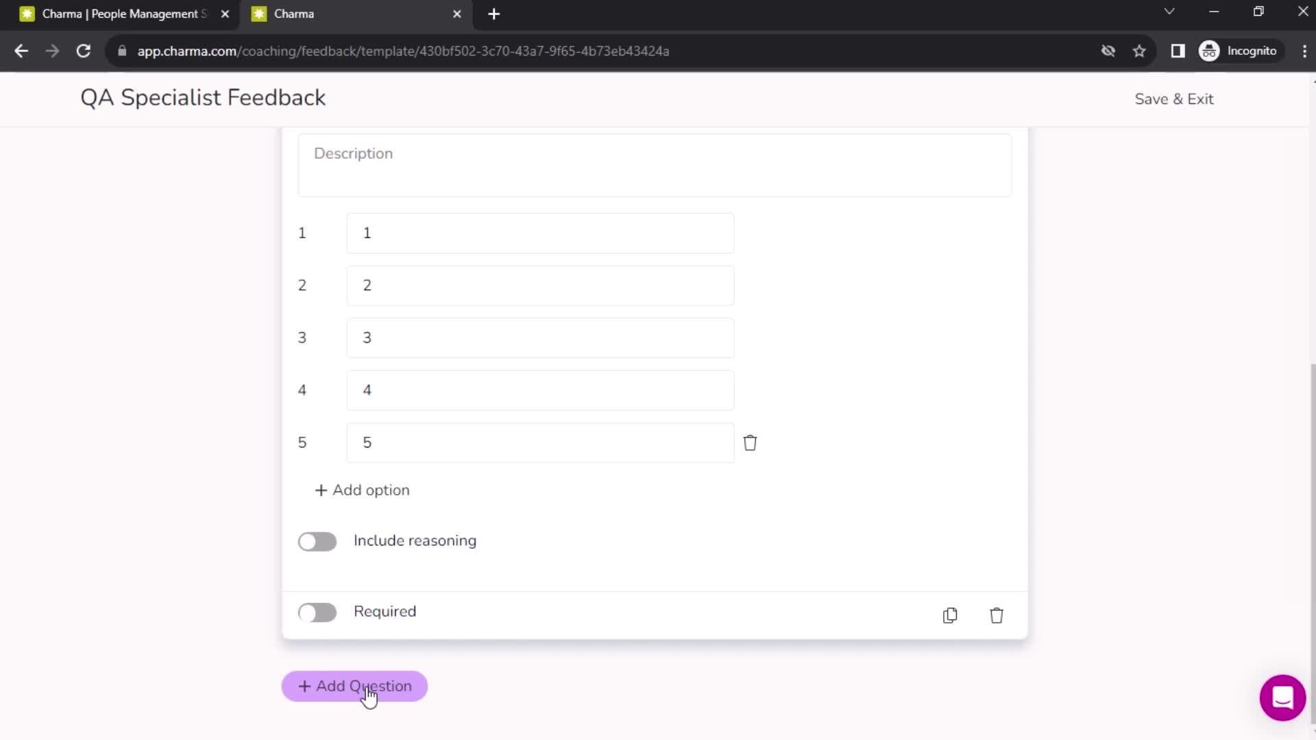
Task: Click Add option link
Action: (362, 490)
